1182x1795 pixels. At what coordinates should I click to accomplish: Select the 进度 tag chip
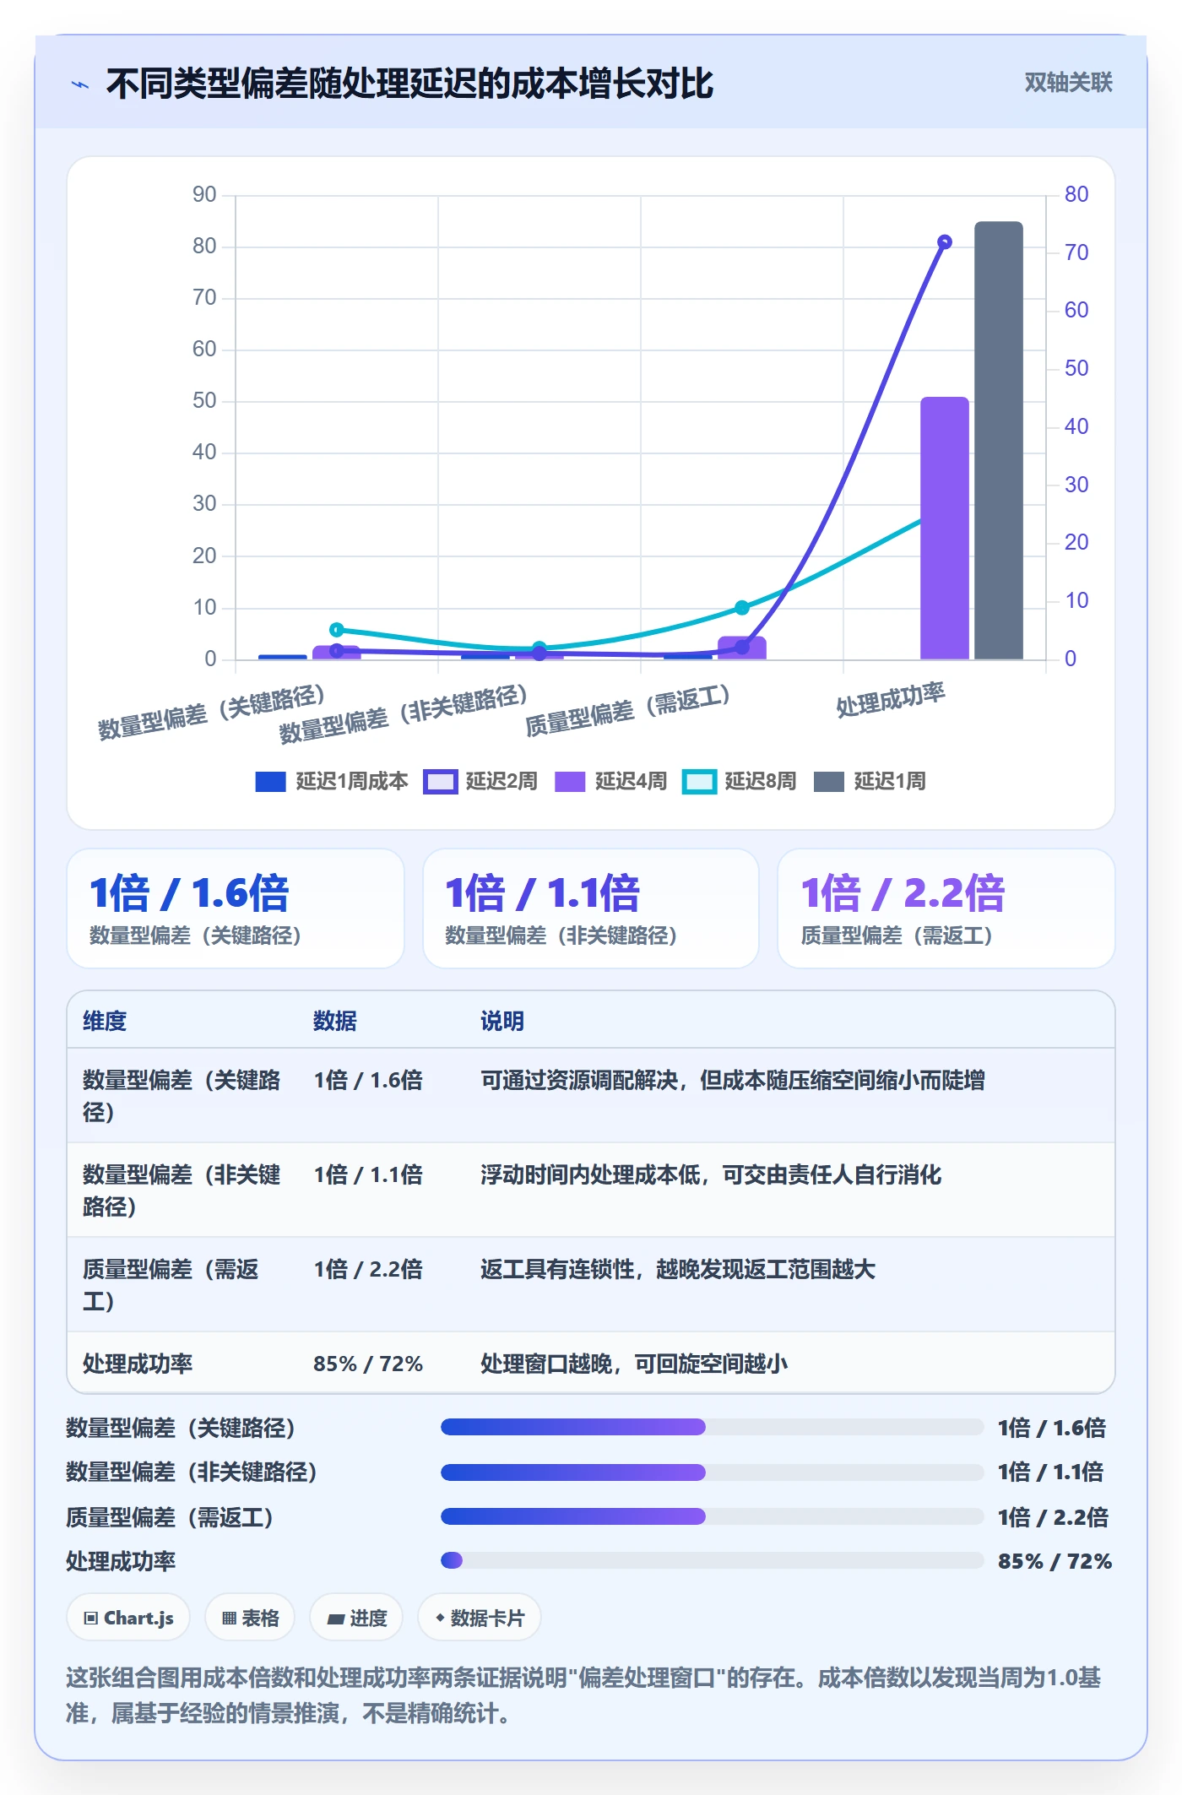[x=356, y=1618]
